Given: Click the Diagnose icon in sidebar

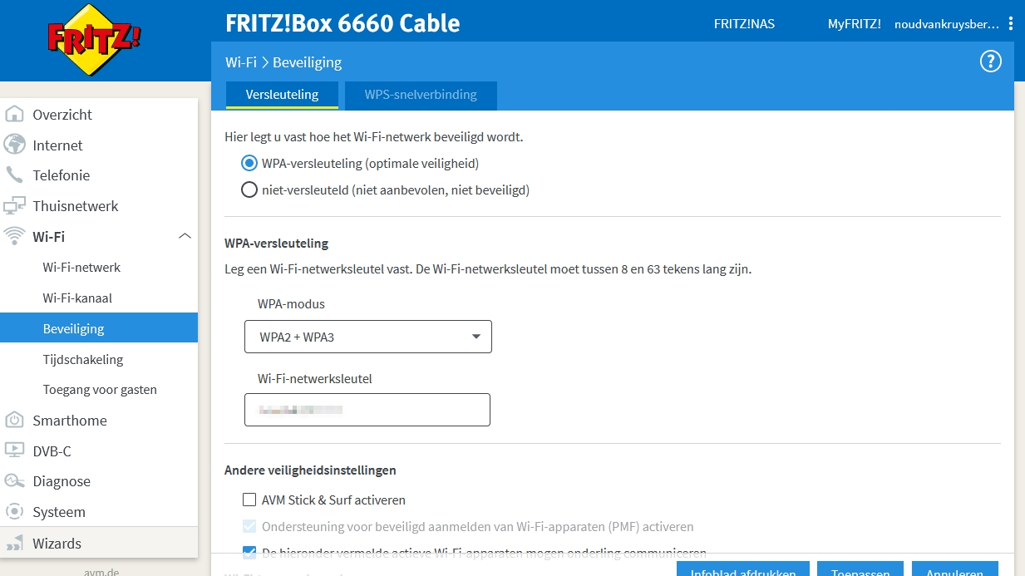Looking at the screenshot, I should [x=14, y=481].
